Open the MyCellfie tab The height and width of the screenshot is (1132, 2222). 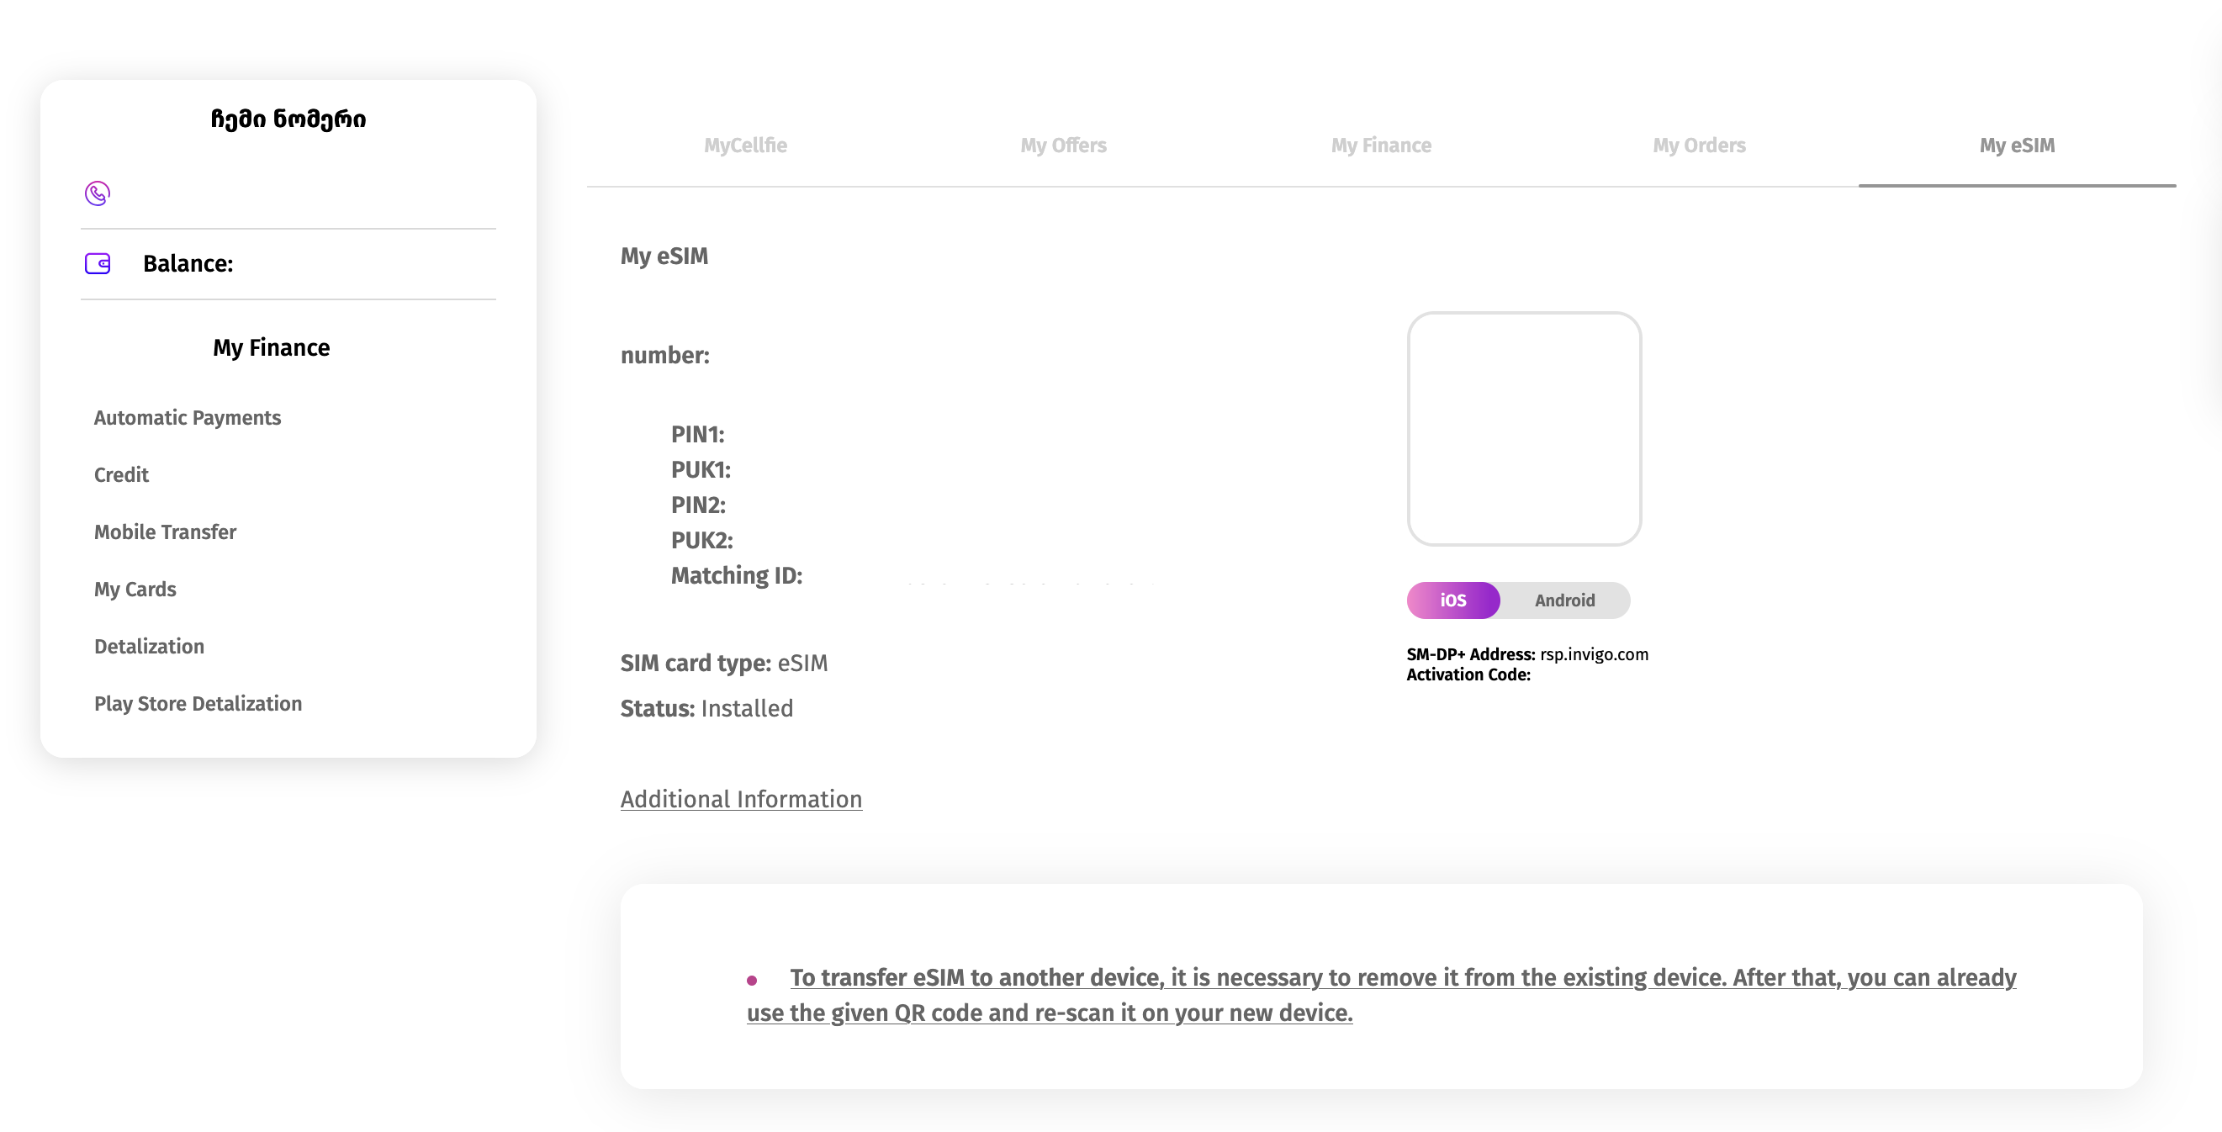pos(745,145)
